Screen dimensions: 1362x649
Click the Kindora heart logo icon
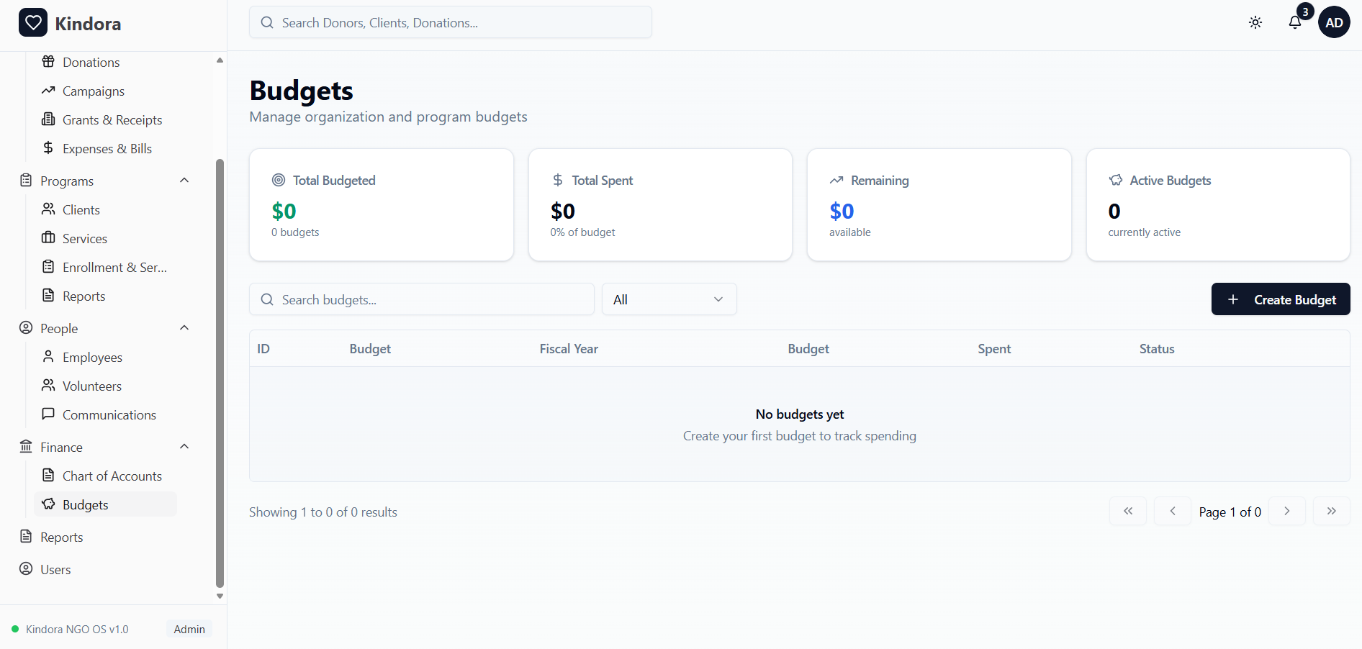33,23
